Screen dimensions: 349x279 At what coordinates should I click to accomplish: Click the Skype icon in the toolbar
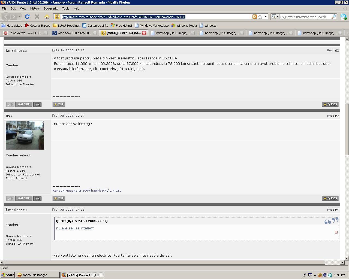coord(343,17)
